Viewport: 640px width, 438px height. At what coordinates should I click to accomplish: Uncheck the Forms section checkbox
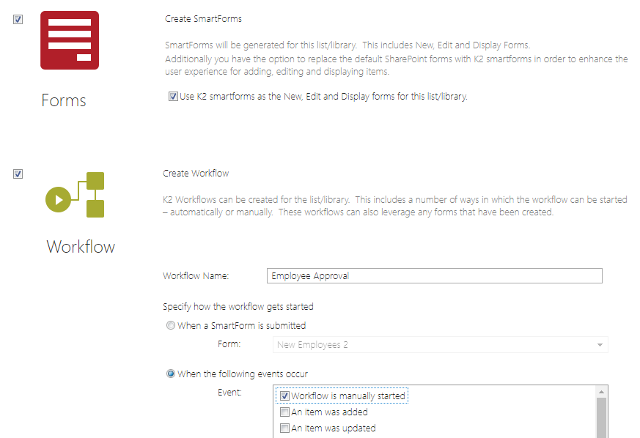coord(18,20)
